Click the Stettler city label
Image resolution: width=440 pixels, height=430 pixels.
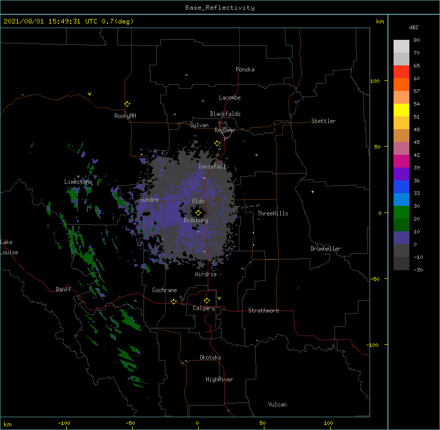(x=324, y=121)
